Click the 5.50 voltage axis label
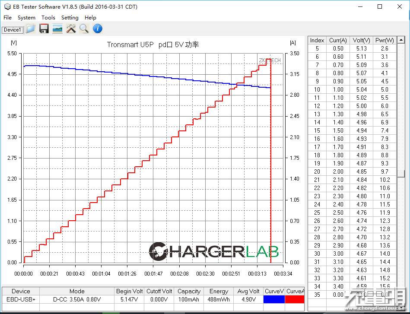Screen dimensions: 410x314 pyautogui.click(x=12, y=54)
